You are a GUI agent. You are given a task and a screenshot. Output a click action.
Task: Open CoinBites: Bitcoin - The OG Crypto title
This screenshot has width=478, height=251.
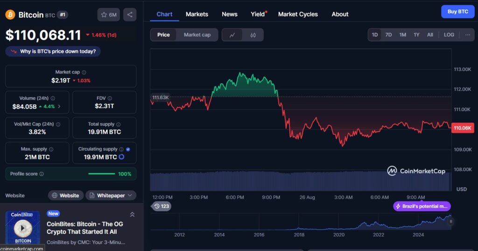(x=85, y=228)
